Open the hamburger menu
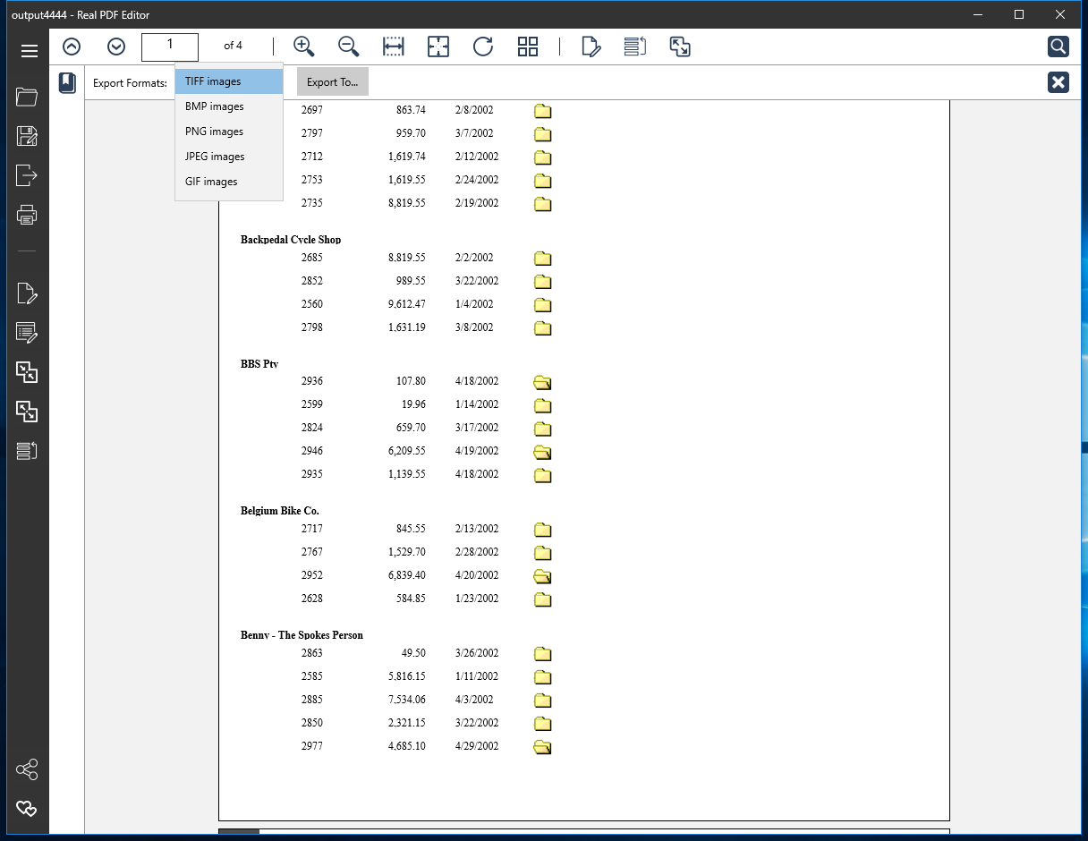Image resolution: width=1088 pixels, height=841 pixels. pos(29,50)
